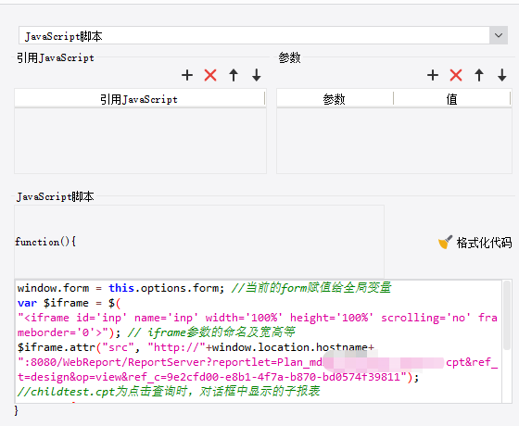The height and width of the screenshot is (426, 519).
Task: Click the t=design&op=view code line
Action: tap(218, 377)
